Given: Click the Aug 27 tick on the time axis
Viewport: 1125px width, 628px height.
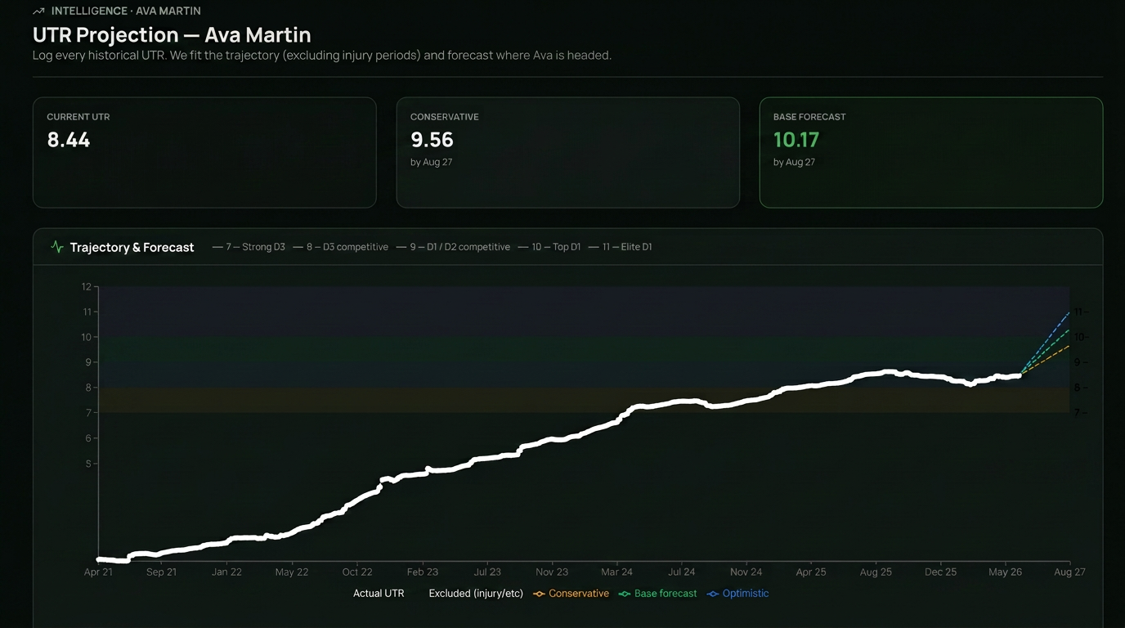Looking at the screenshot, I should pyautogui.click(x=1069, y=572).
